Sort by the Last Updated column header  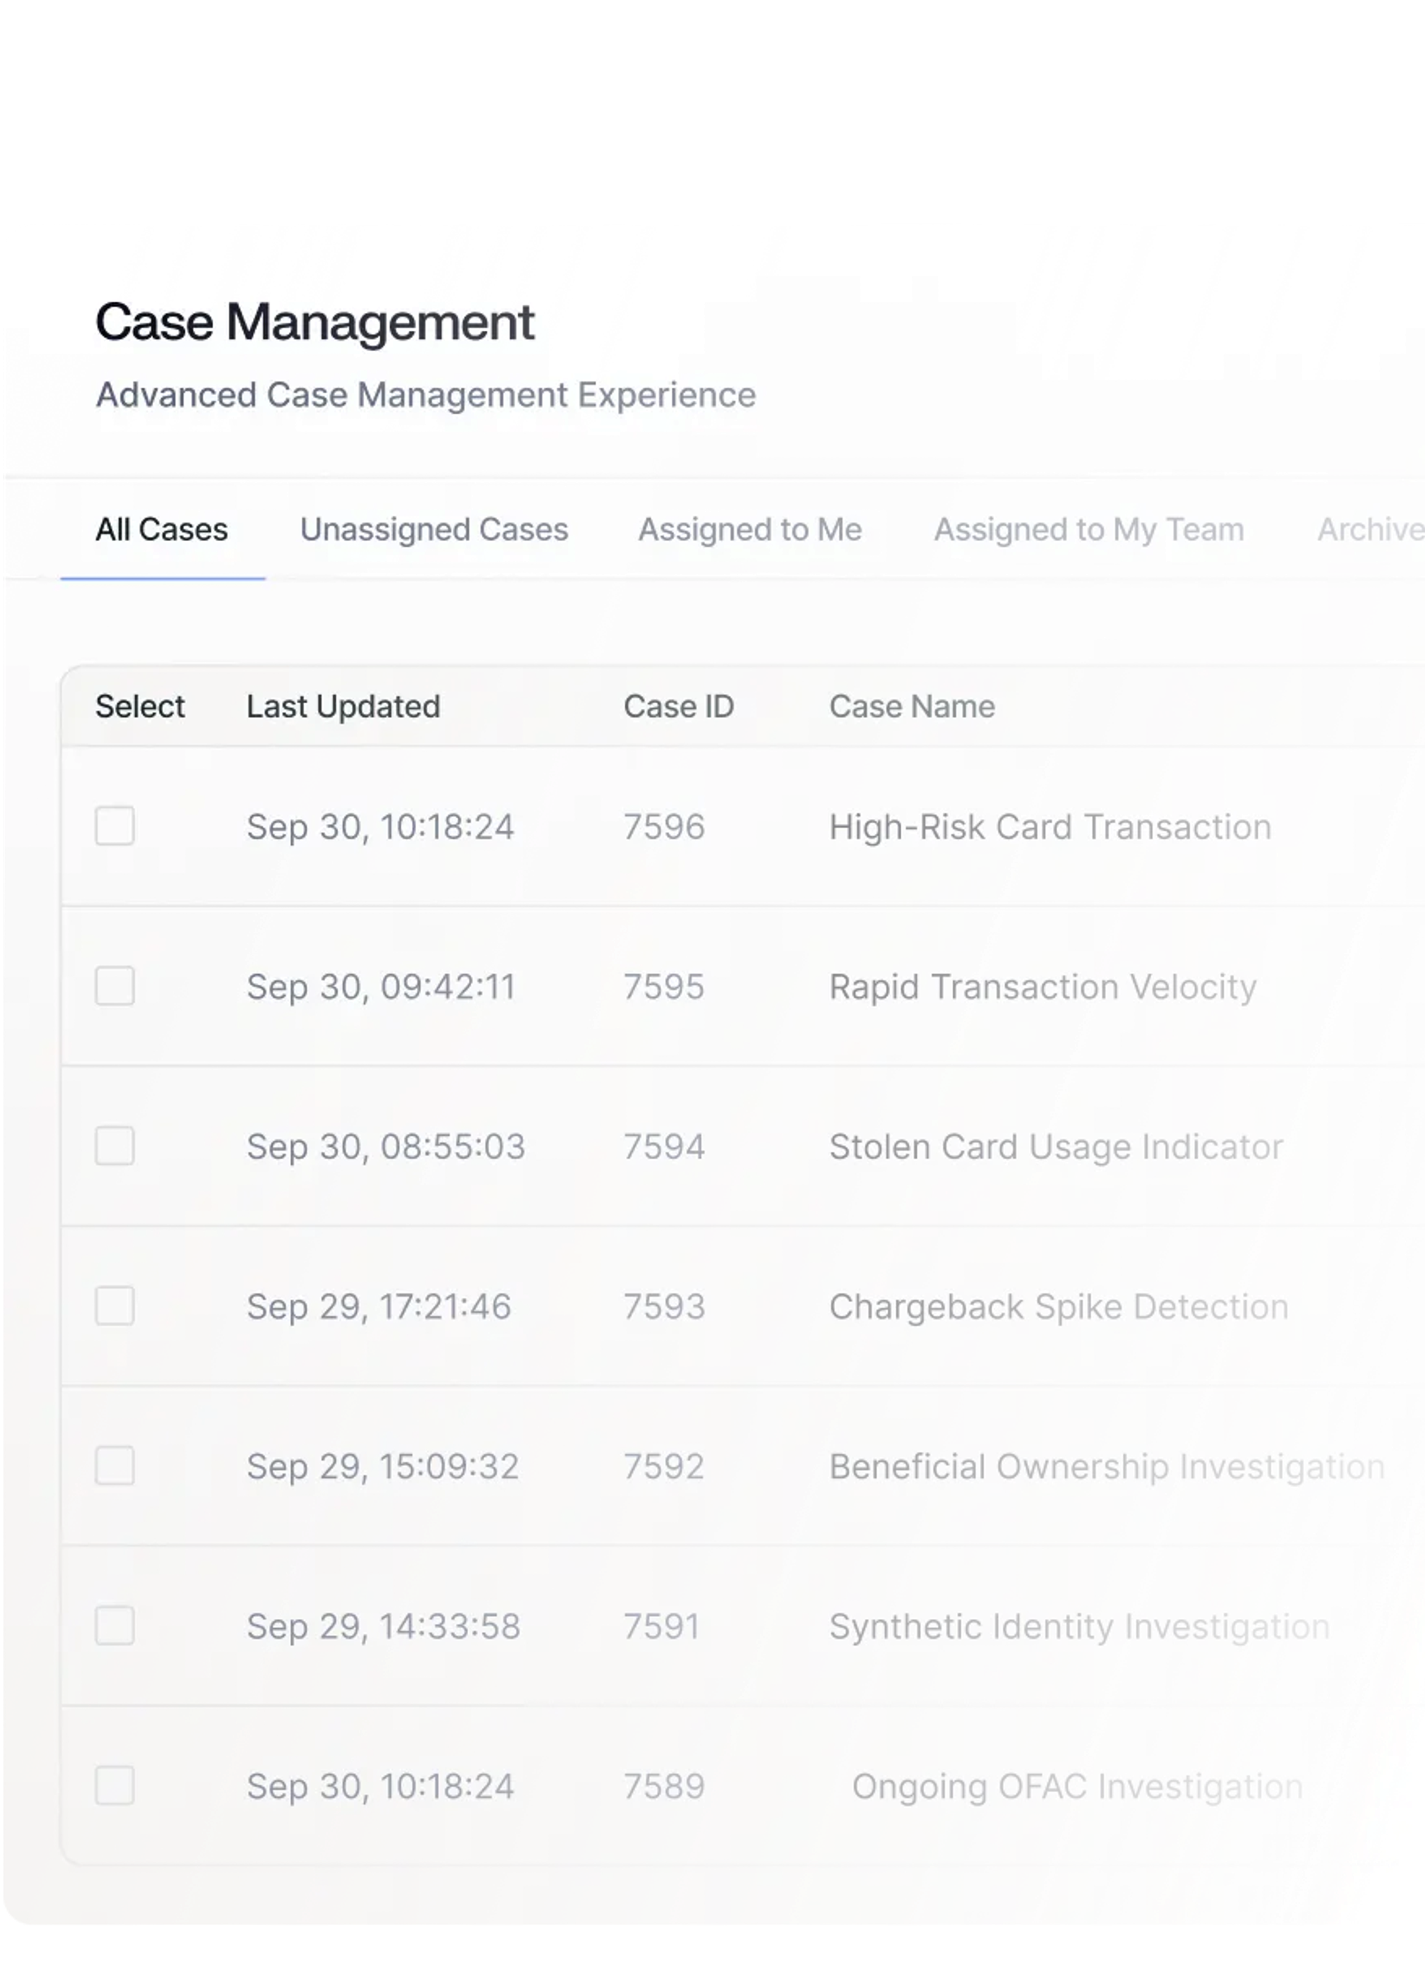343,707
